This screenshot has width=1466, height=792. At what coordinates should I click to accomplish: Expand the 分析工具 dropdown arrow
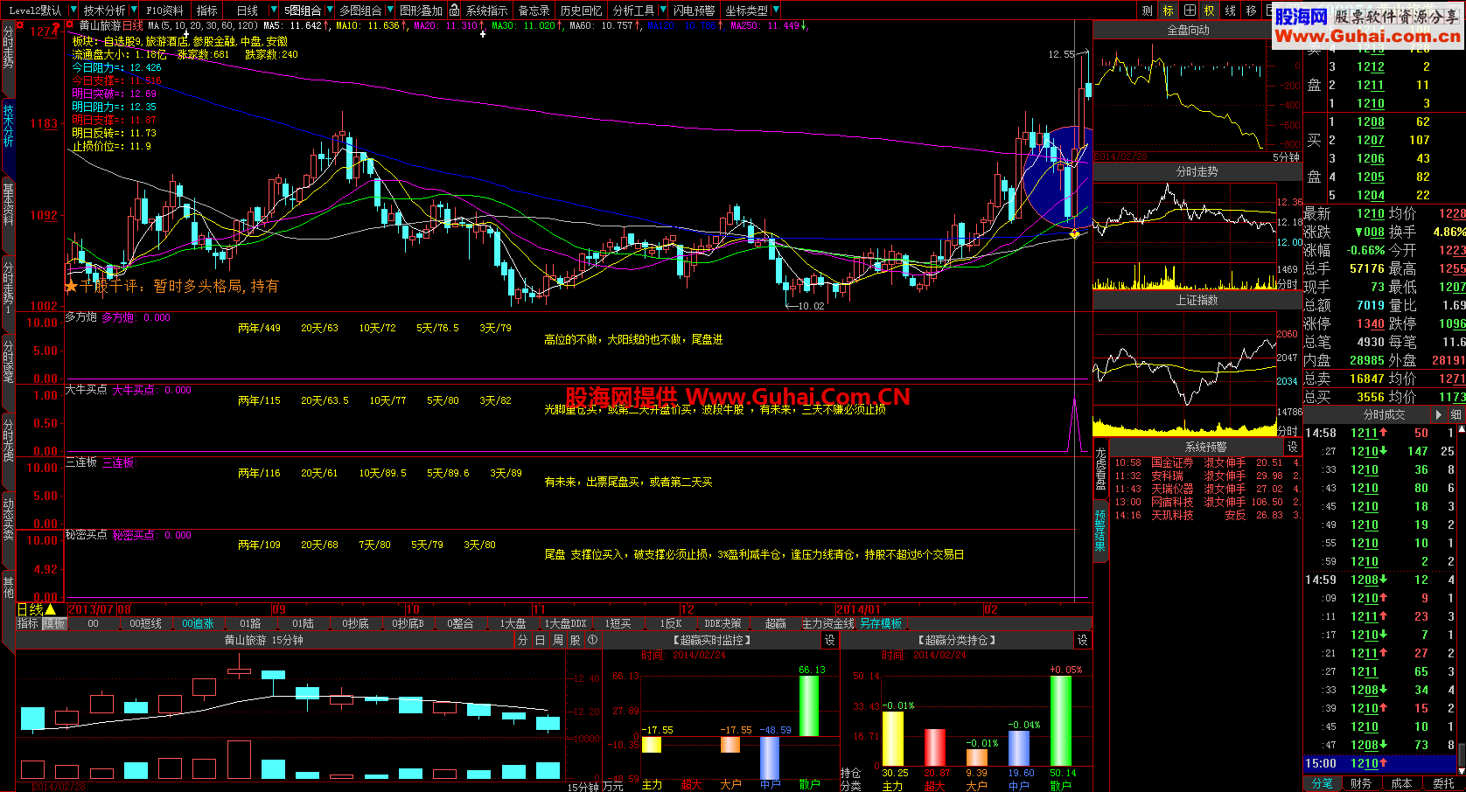662,10
